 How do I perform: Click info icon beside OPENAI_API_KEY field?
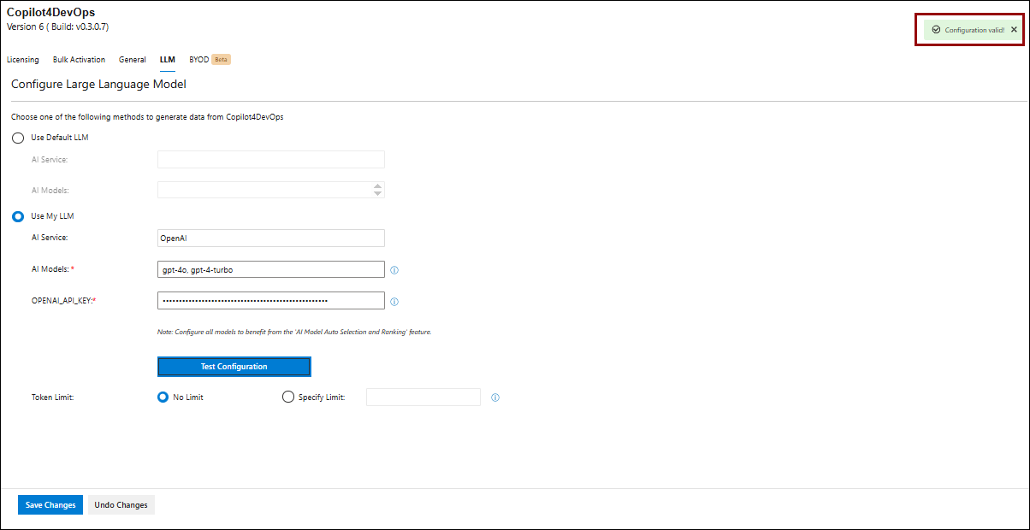394,301
